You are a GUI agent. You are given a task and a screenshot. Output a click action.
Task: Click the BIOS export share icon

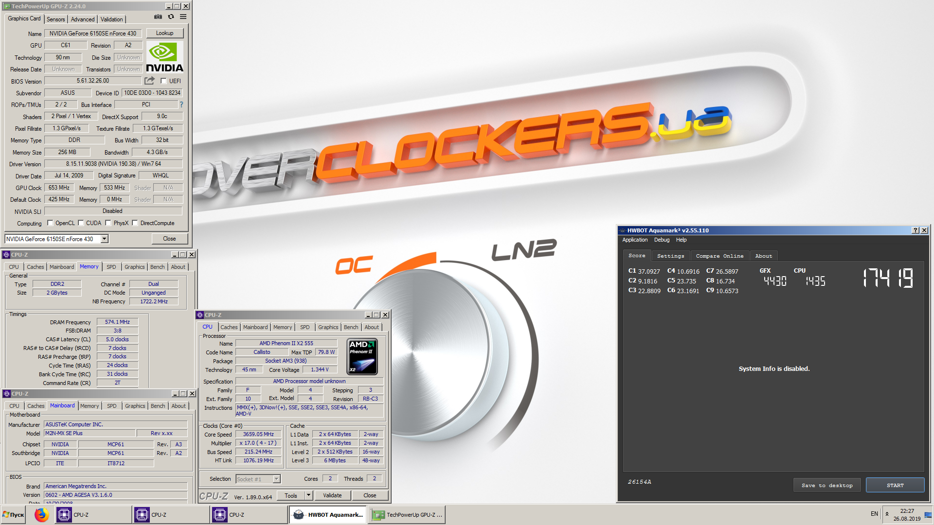tap(150, 81)
